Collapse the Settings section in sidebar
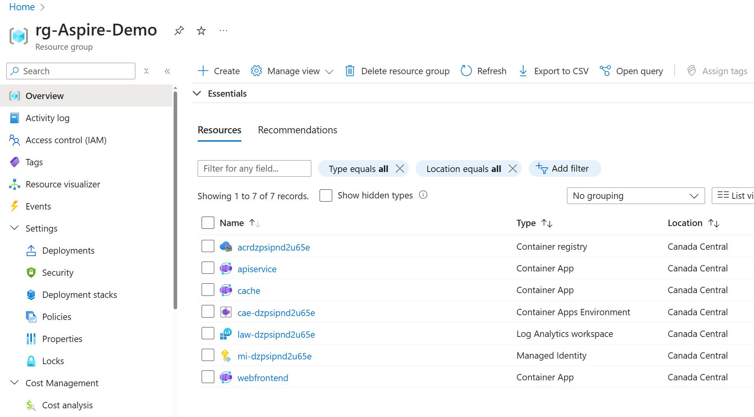The width and height of the screenshot is (754, 417). click(15, 228)
